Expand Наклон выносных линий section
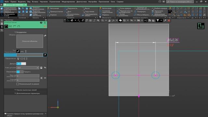The height and width of the screenshot is (117, 208). point(25,90)
